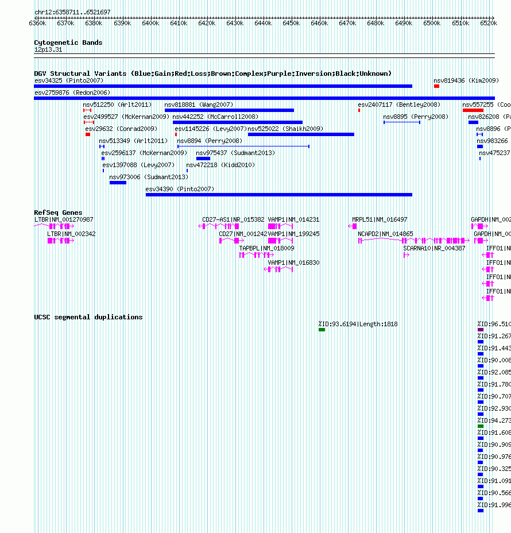Select the nsv8896 variant label
This screenshot has height=533, width=511.
tap(493, 129)
